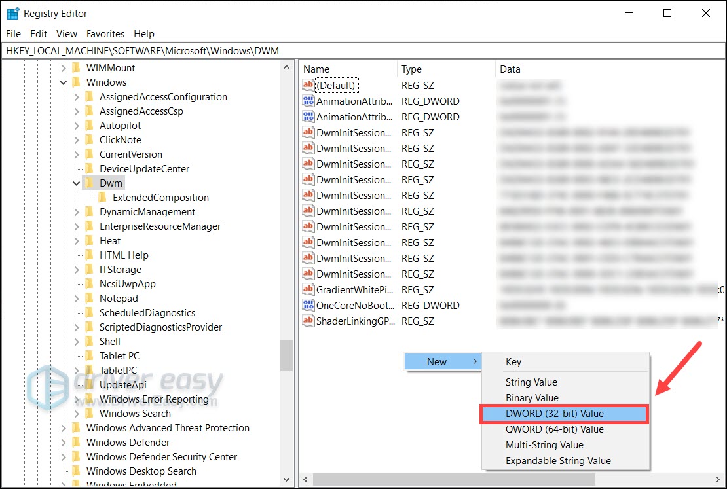Screen dimensions: 727x489
Task: Click the folder icon next to Heat
Action: [x=90, y=240]
